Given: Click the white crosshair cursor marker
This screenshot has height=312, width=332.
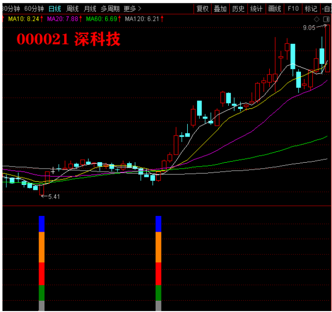Looking at the screenshot, I should pyautogui.click(x=53, y=171).
